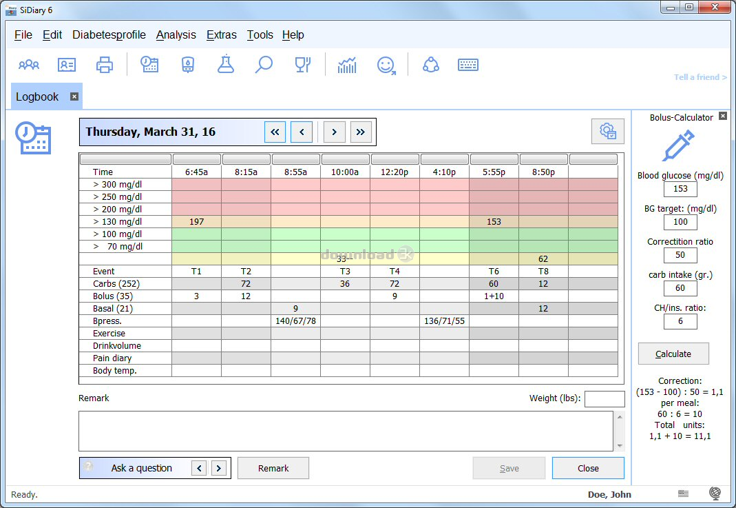
Task: Go to previous day with single arrow
Action: [x=302, y=132]
